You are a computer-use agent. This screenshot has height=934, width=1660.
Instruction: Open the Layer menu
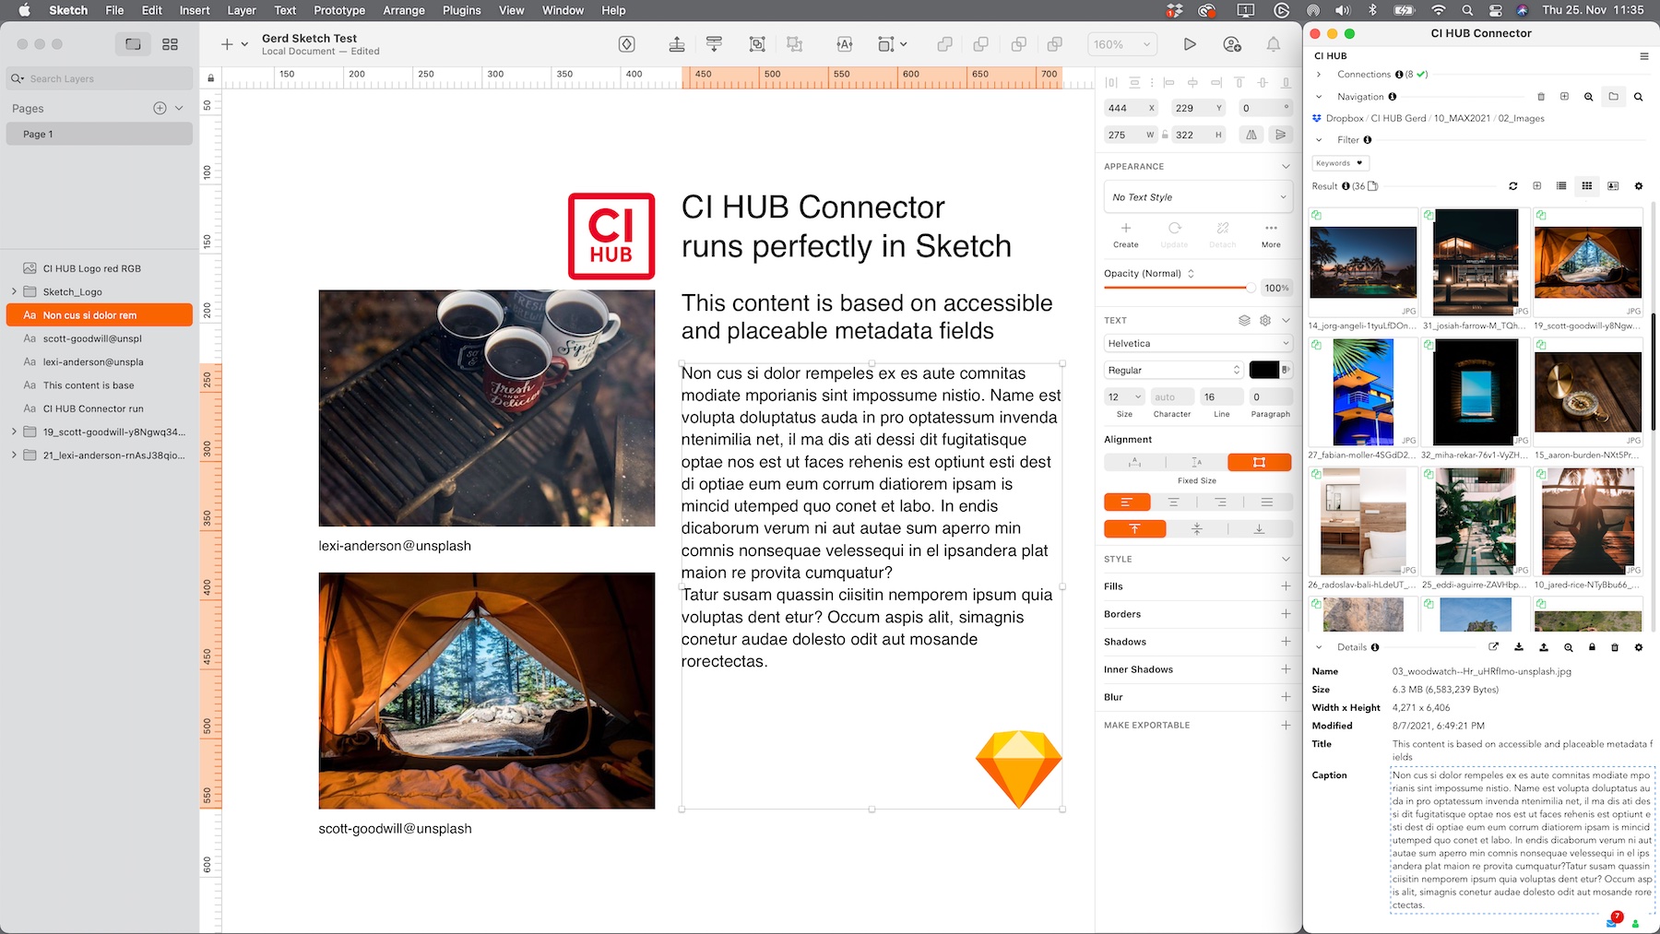coord(242,10)
